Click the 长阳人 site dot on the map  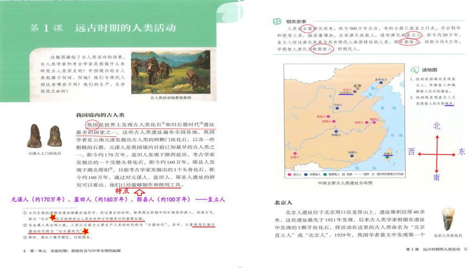point(336,131)
